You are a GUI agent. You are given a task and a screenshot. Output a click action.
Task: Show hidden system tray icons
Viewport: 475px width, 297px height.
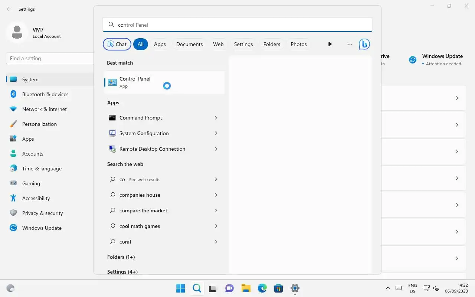[x=388, y=288]
